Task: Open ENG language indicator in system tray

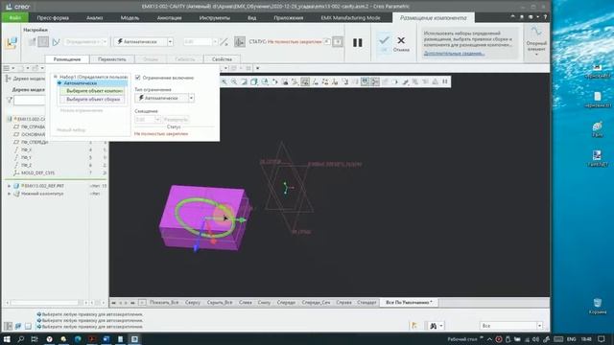Action: pos(572,339)
